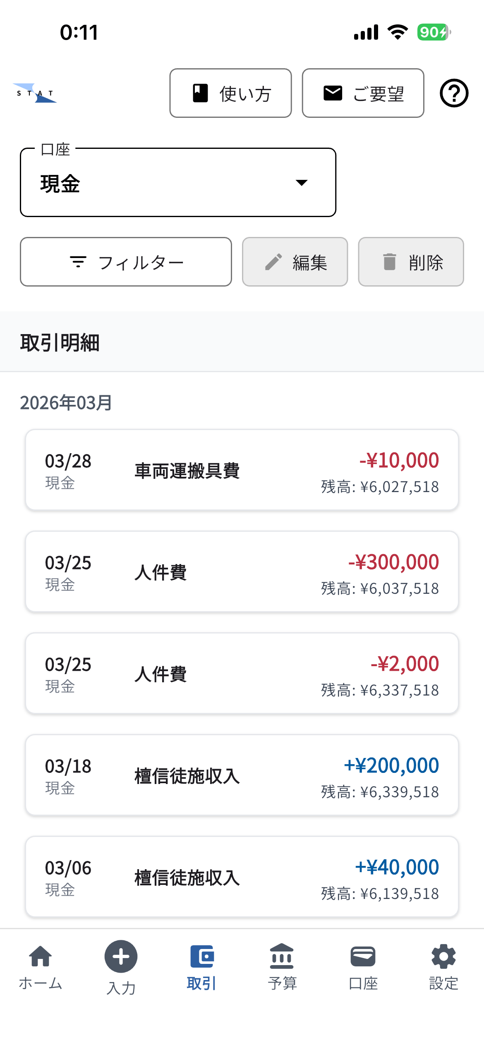This screenshot has width=484, height=1047.
Task: Open the -¥2,000 人件費 entry
Action: pyautogui.click(x=242, y=674)
